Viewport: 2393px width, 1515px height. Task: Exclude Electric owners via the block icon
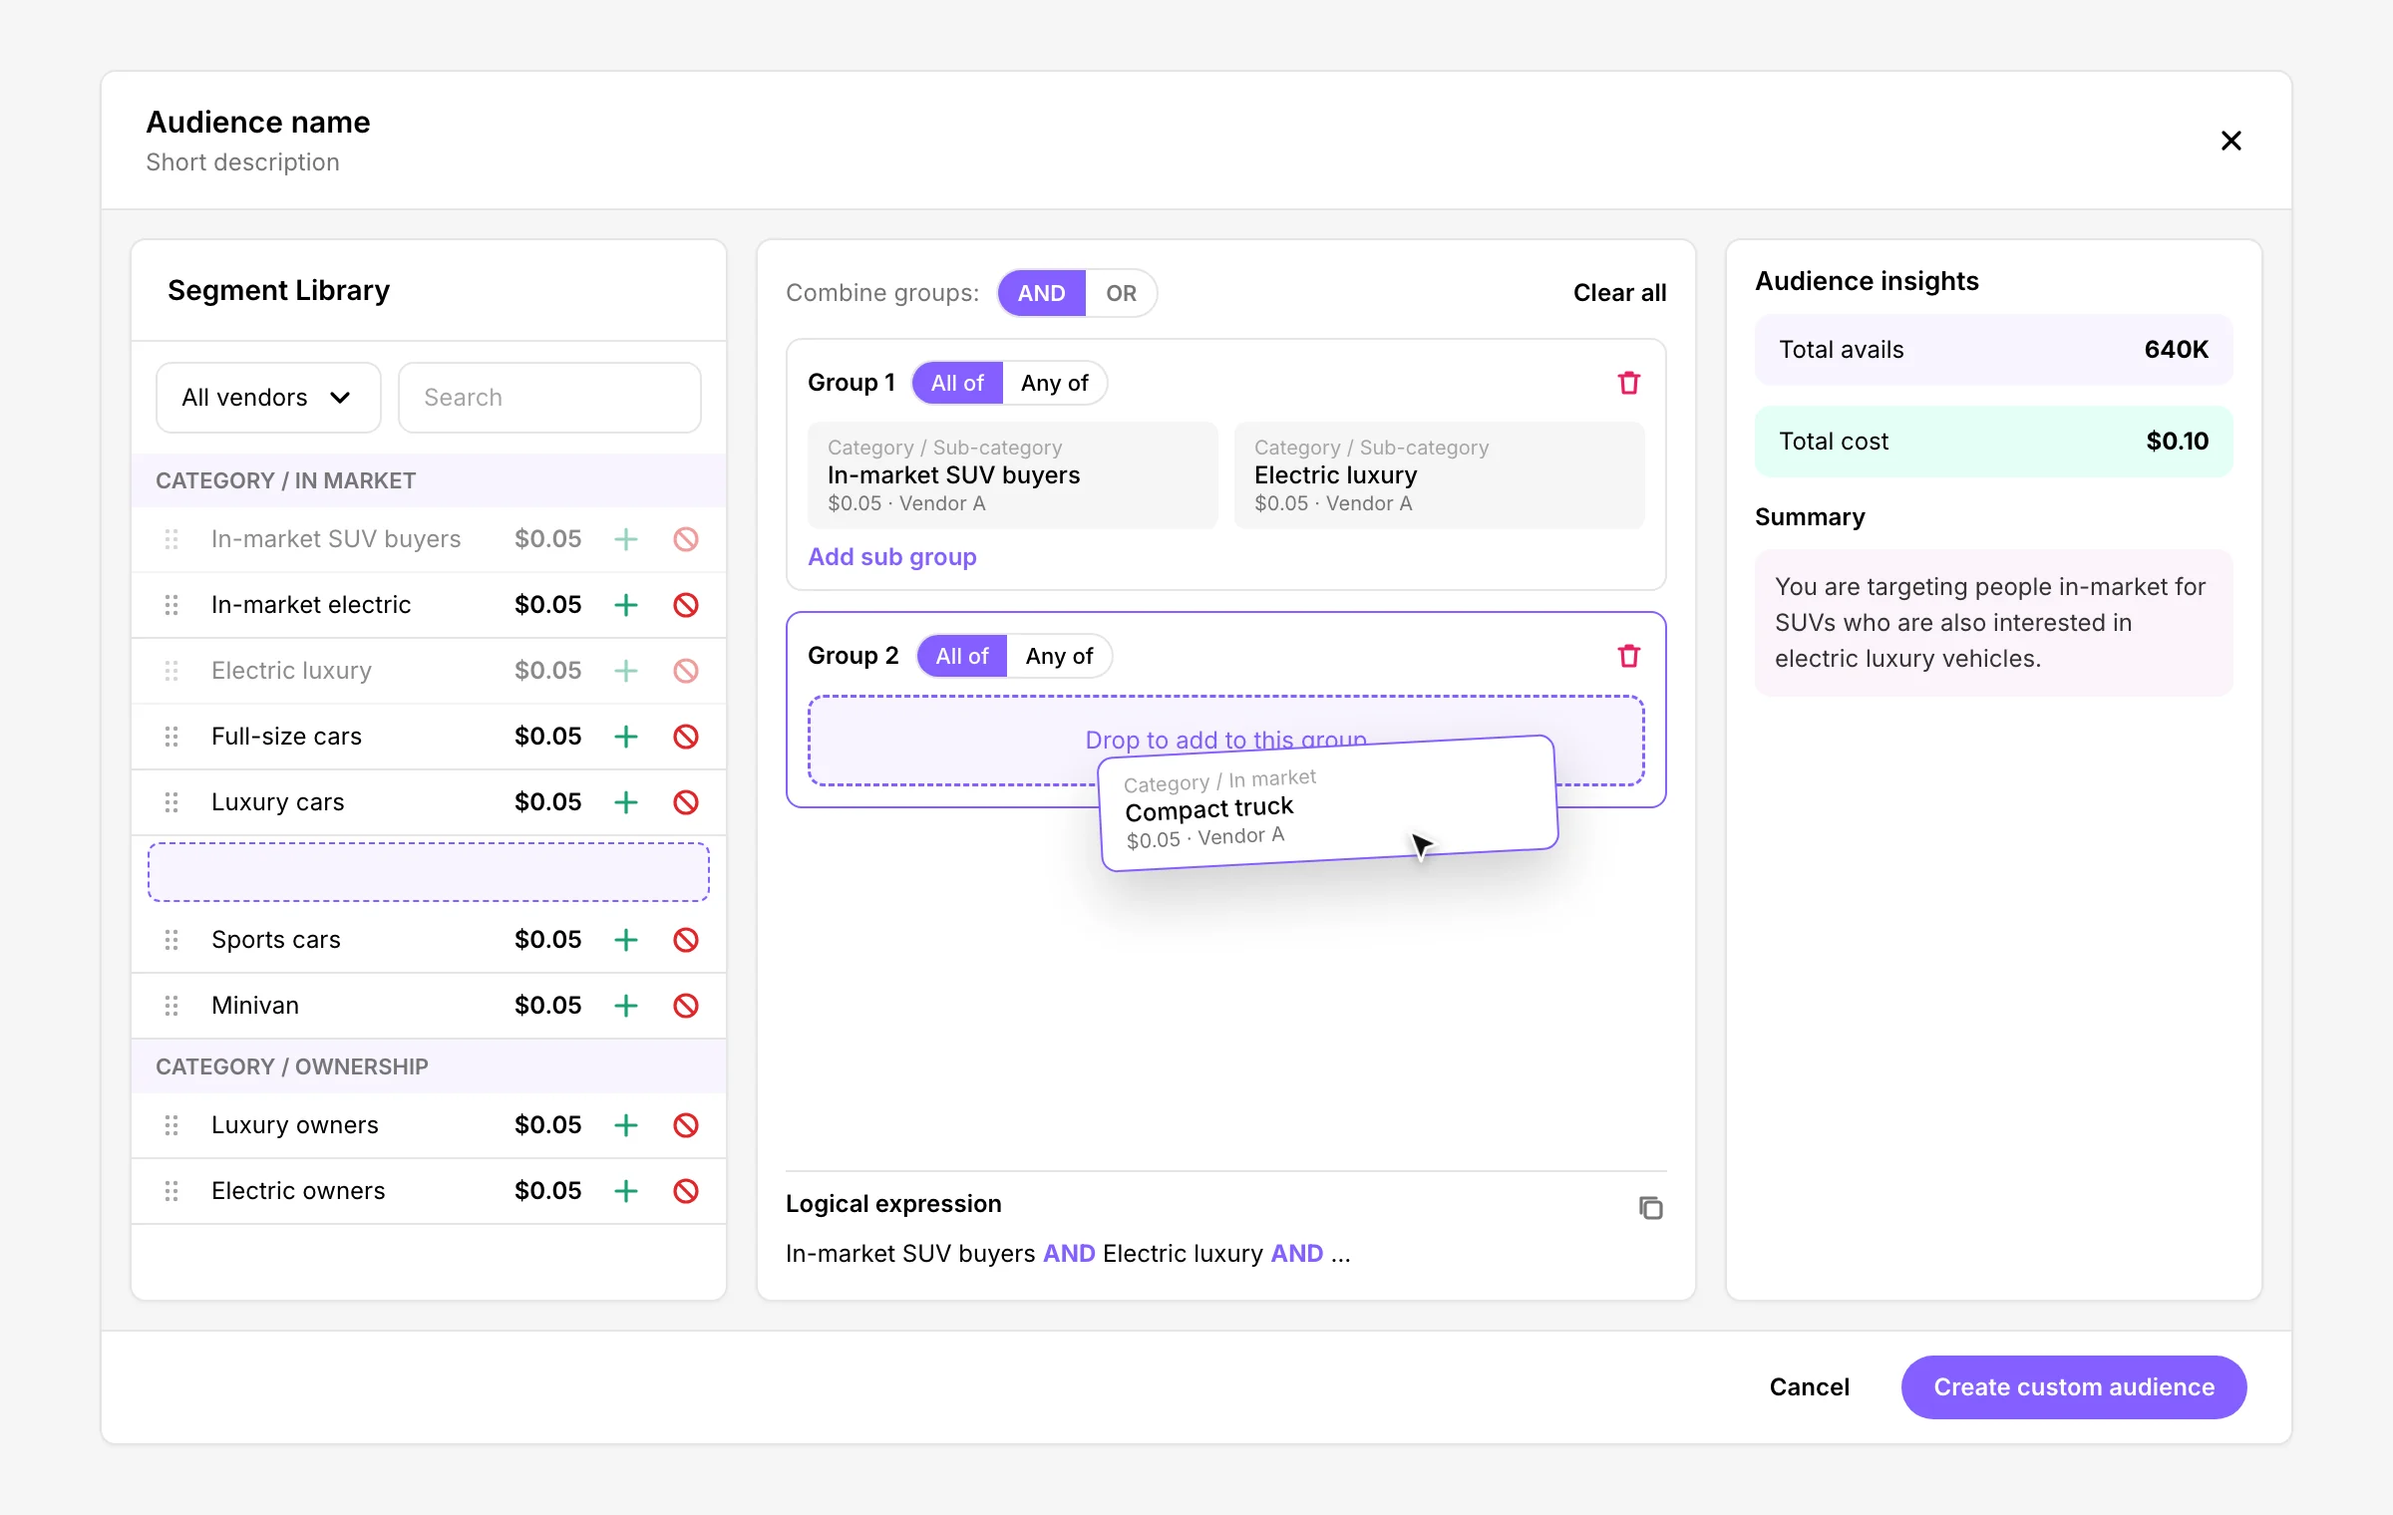click(686, 1191)
